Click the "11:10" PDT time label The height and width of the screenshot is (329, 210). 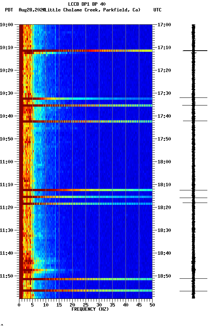click(x=6, y=185)
